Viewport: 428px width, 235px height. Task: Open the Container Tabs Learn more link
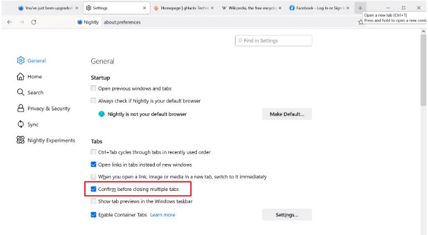coord(163,215)
